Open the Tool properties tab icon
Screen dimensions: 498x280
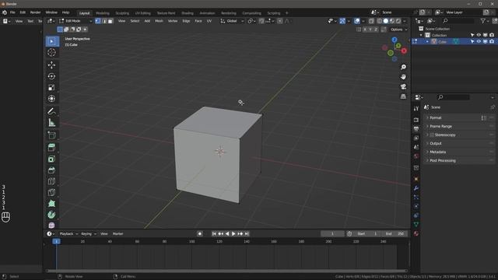[416, 109]
